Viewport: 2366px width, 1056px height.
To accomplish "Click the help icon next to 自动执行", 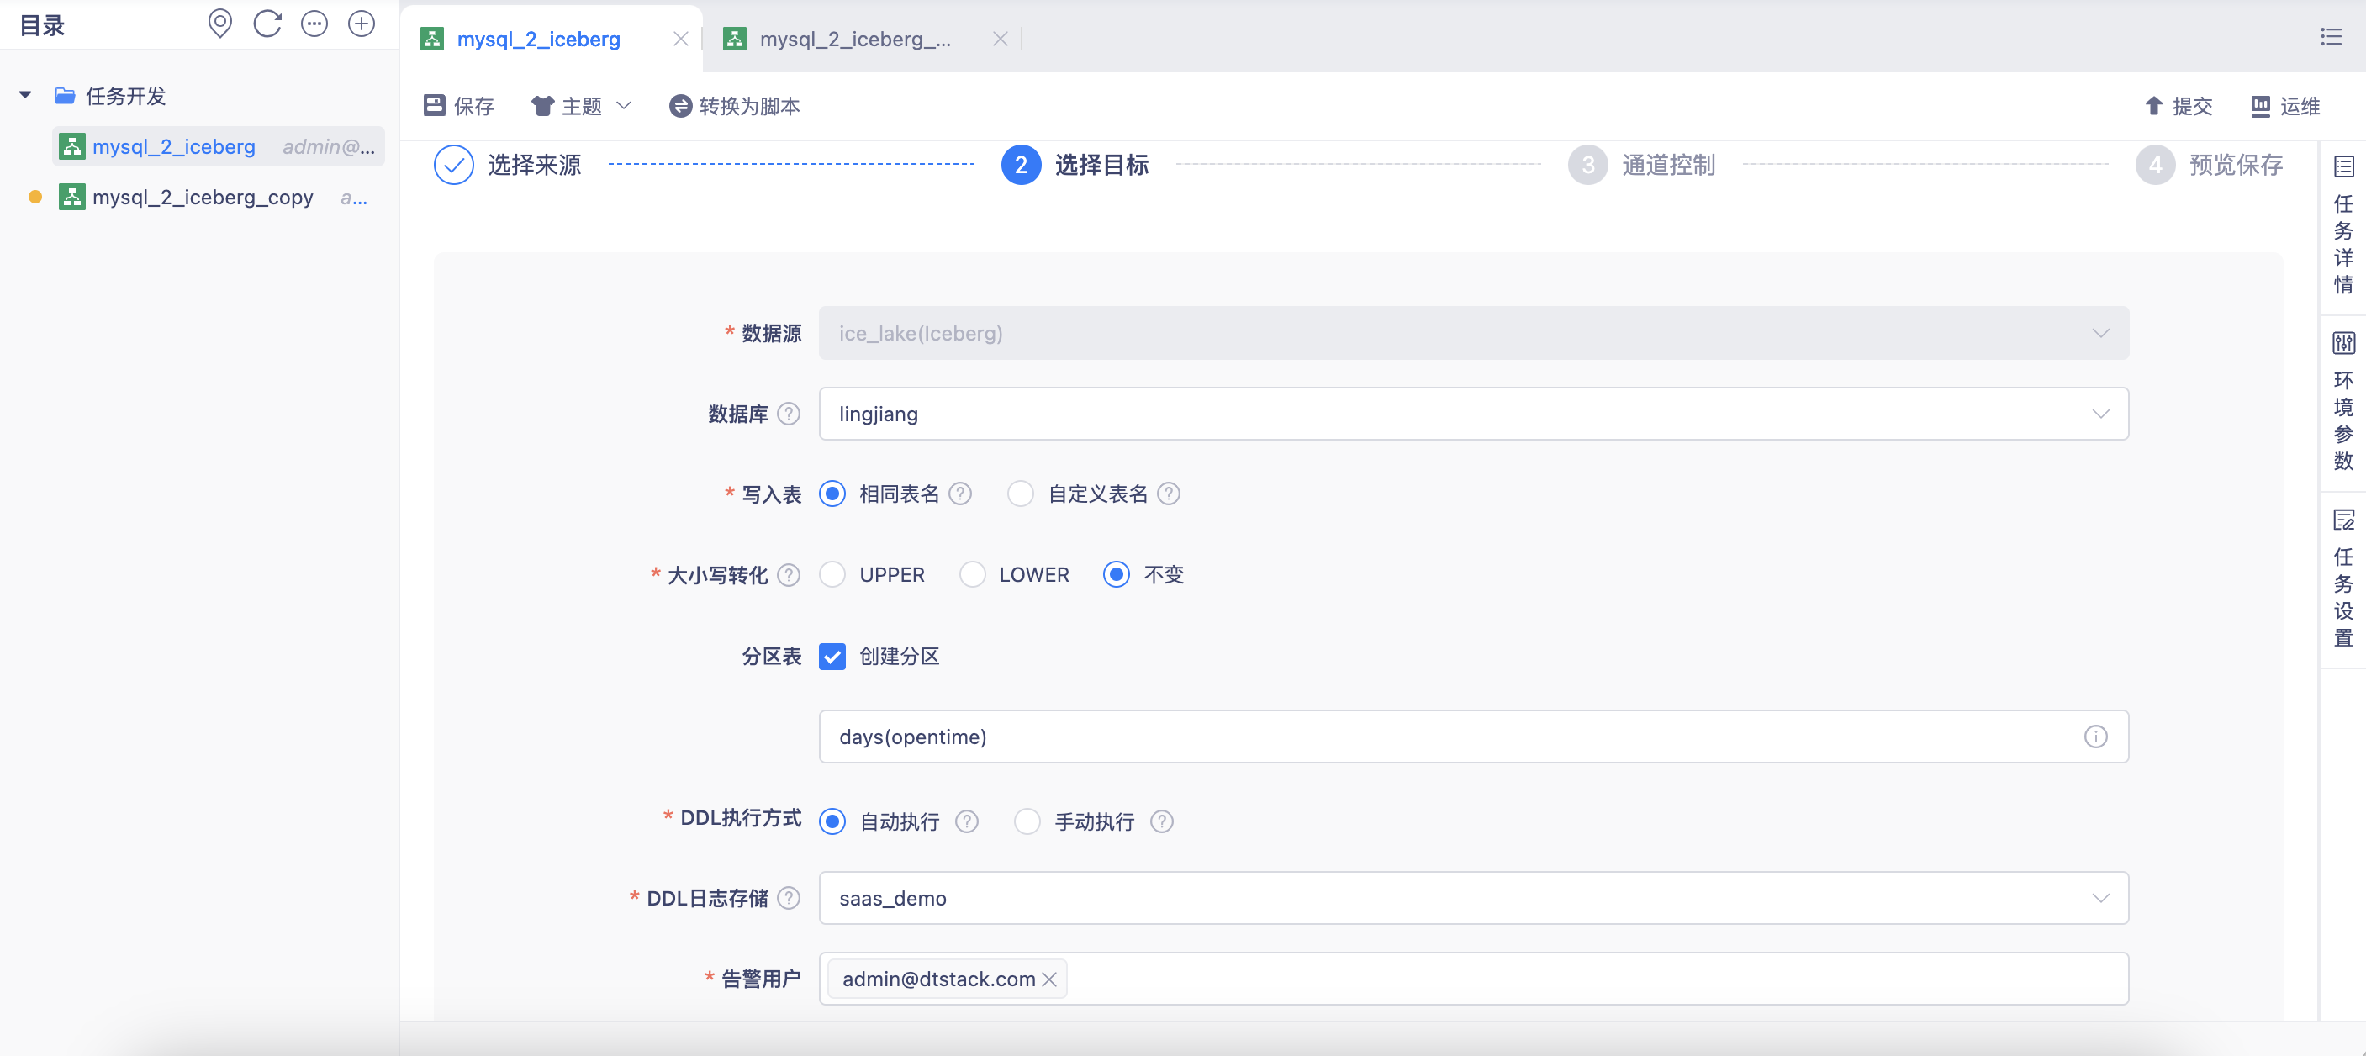I will pyautogui.click(x=966, y=821).
